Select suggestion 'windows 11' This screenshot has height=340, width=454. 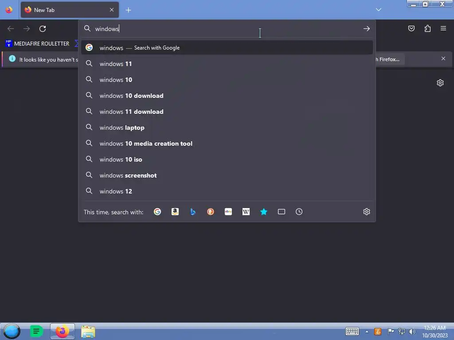[x=227, y=64]
